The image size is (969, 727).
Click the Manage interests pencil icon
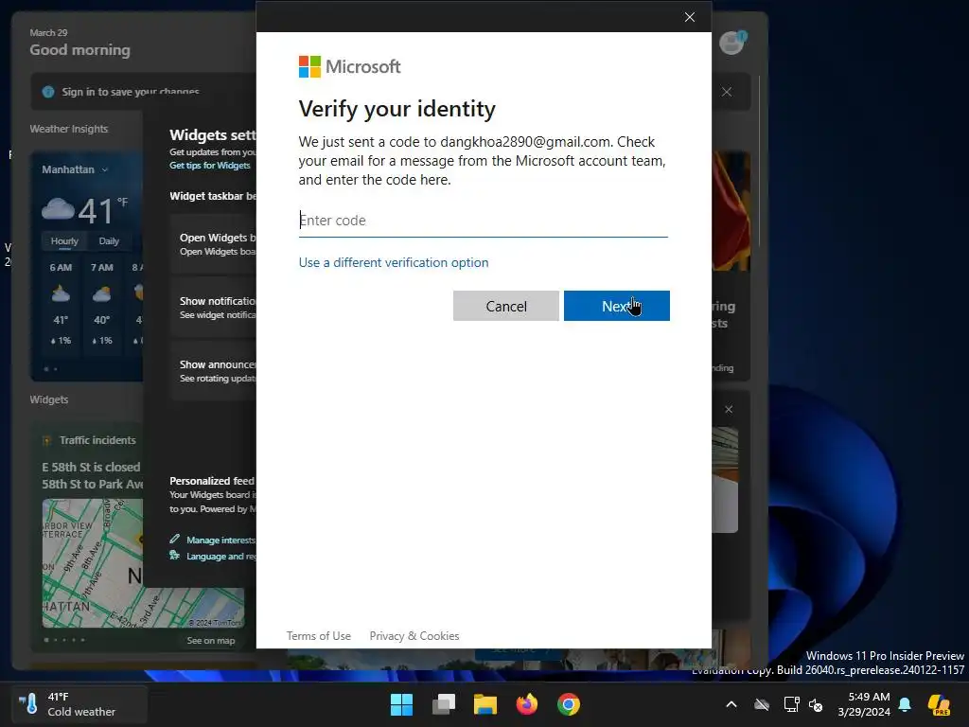pos(175,539)
